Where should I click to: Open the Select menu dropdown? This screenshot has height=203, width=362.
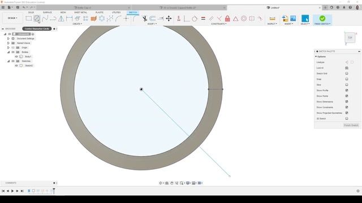coord(305,24)
